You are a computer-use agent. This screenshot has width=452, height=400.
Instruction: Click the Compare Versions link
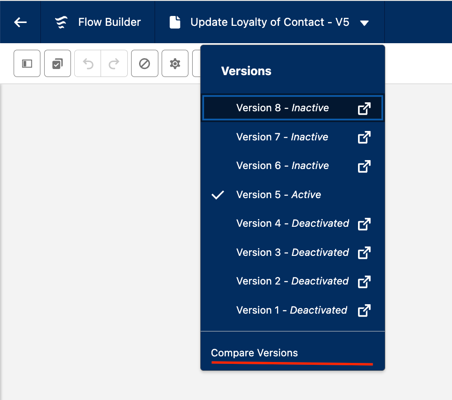click(254, 353)
